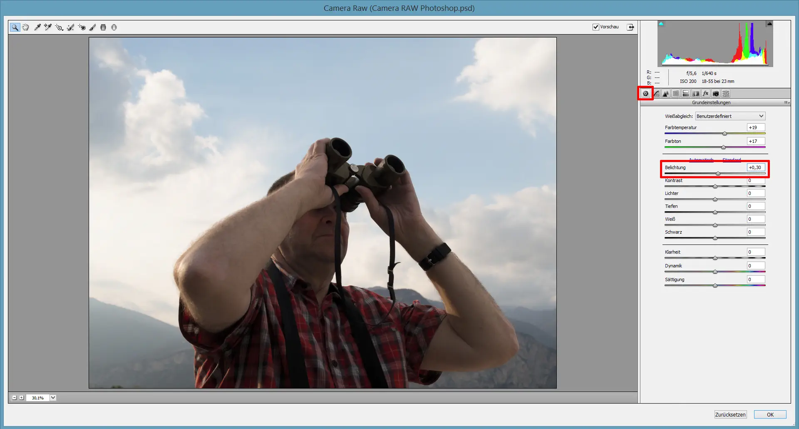The image size is (799, 429).
Task: Activate the Adjustment Brush
Action: (92, 27)
